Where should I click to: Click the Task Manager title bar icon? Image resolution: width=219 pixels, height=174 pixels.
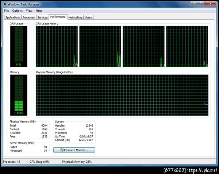5,4
